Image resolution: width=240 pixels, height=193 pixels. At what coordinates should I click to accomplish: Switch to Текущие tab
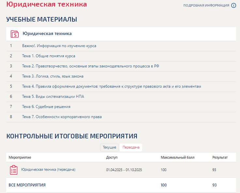coord(110,148)
